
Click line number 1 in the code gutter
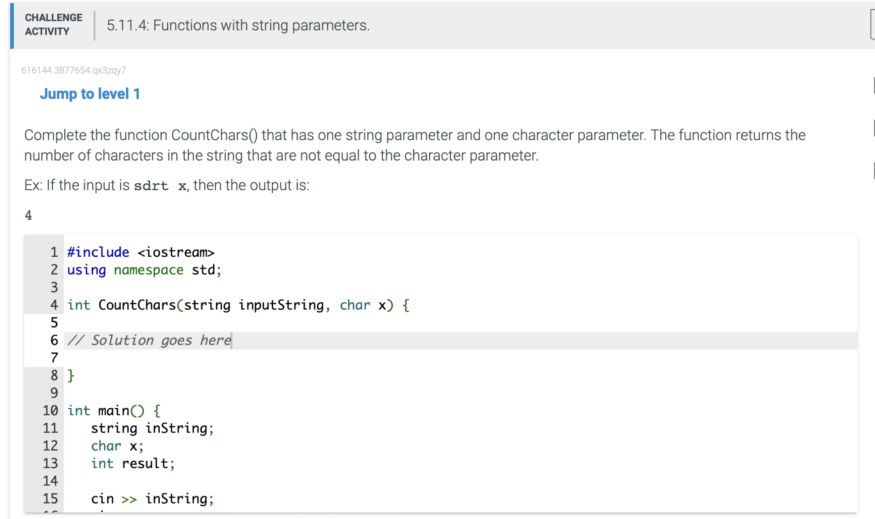54,252
